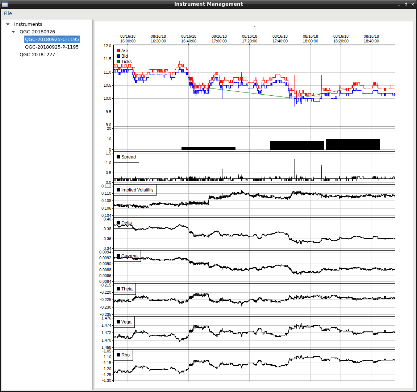Toggle the Ticks series visibility
The image size is (417, 392).
click(118, 61)
